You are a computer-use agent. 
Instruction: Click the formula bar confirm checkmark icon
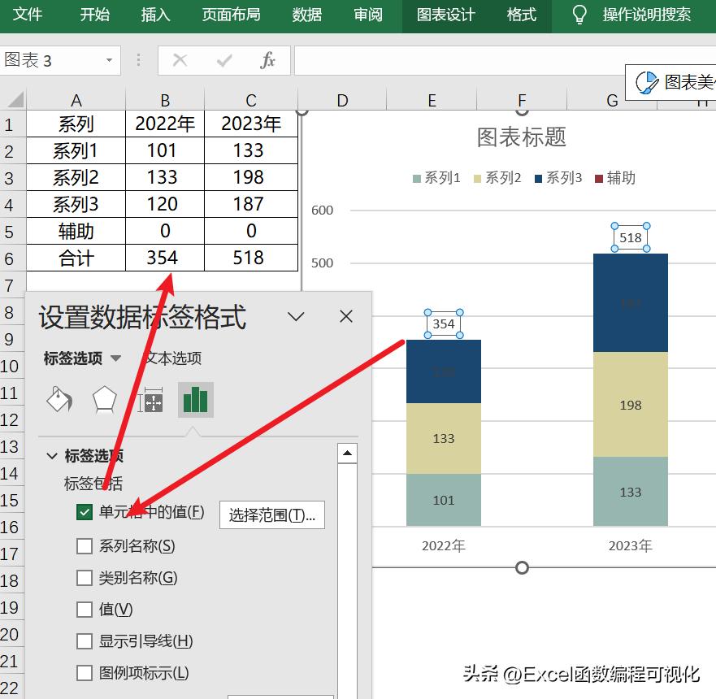(x=224, y=60)
